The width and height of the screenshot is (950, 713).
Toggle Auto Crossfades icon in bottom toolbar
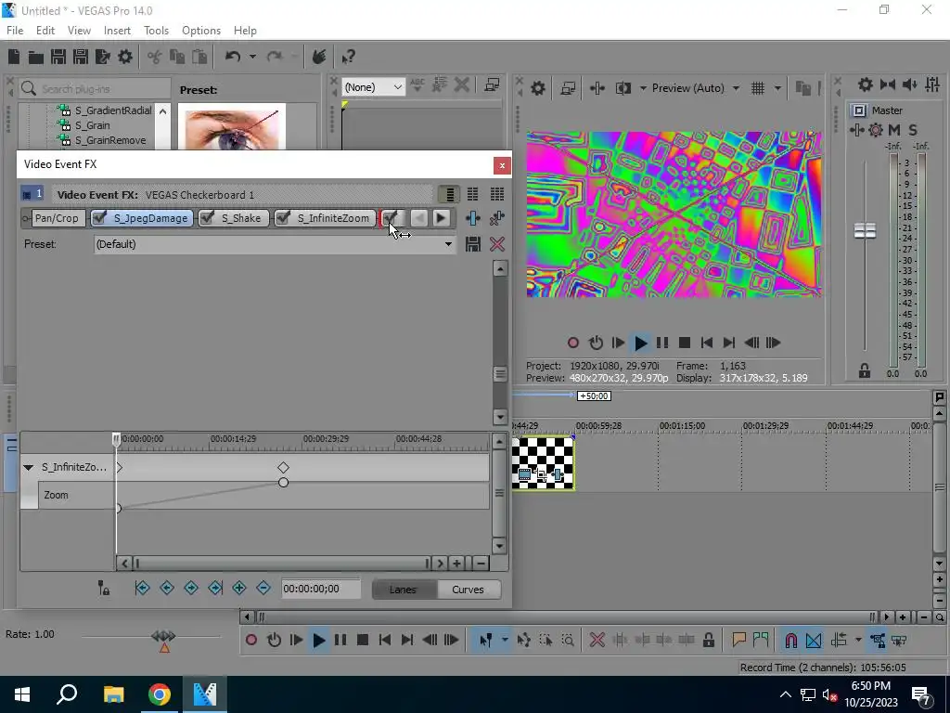(x=814, y=640)
